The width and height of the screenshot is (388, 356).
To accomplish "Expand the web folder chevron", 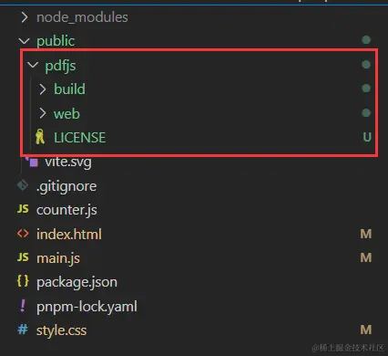I will (43, 113).
